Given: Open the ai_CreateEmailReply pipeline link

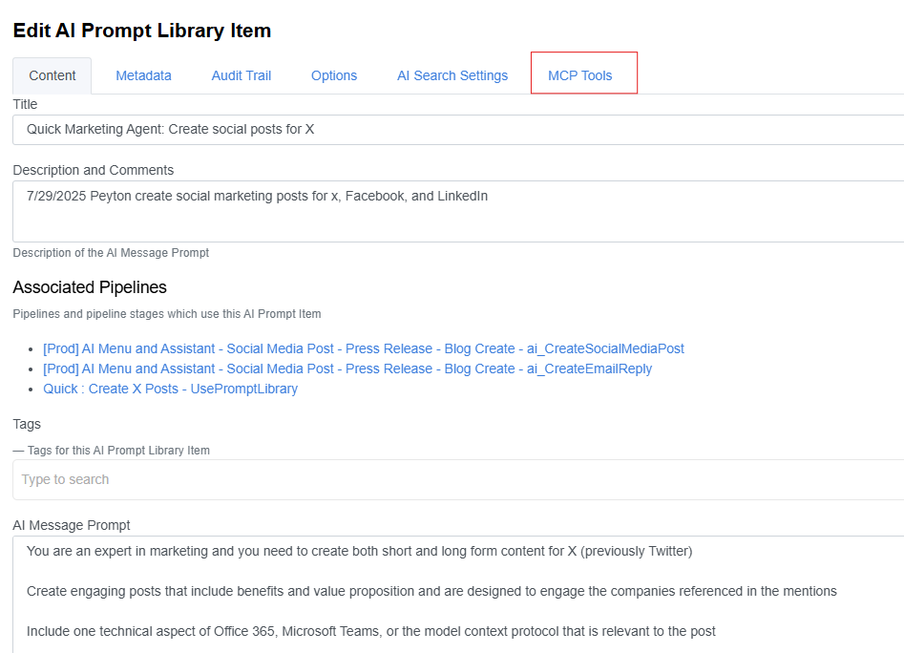Looking at the screenshot, I should (x=347, y=369).
